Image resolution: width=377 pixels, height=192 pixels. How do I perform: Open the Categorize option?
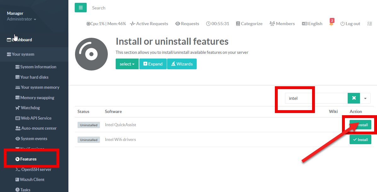click(249, 24)
